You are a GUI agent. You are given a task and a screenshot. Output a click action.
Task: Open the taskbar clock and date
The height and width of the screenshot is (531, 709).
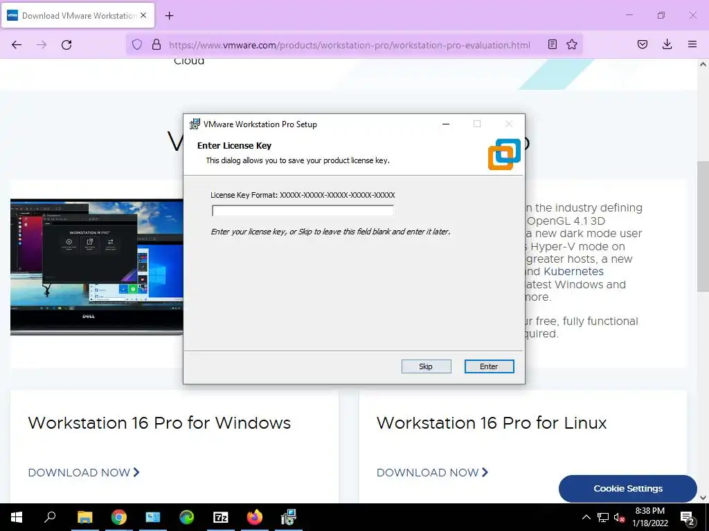click(649, 517)
